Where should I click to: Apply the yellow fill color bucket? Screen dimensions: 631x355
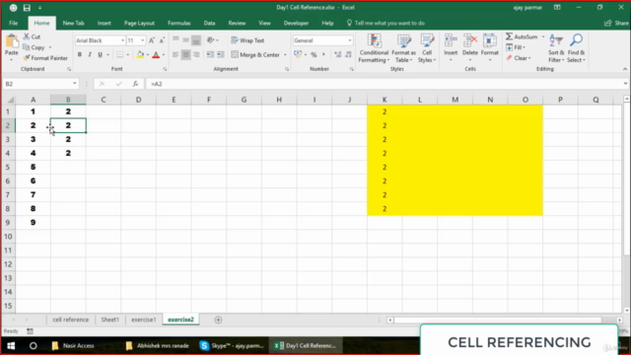(140, 55)
